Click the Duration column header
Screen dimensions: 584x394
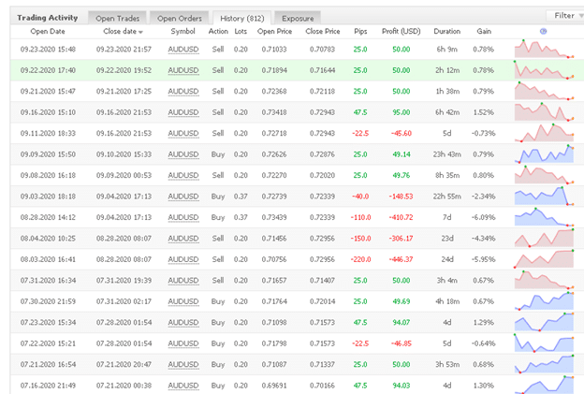click(447, 31)
